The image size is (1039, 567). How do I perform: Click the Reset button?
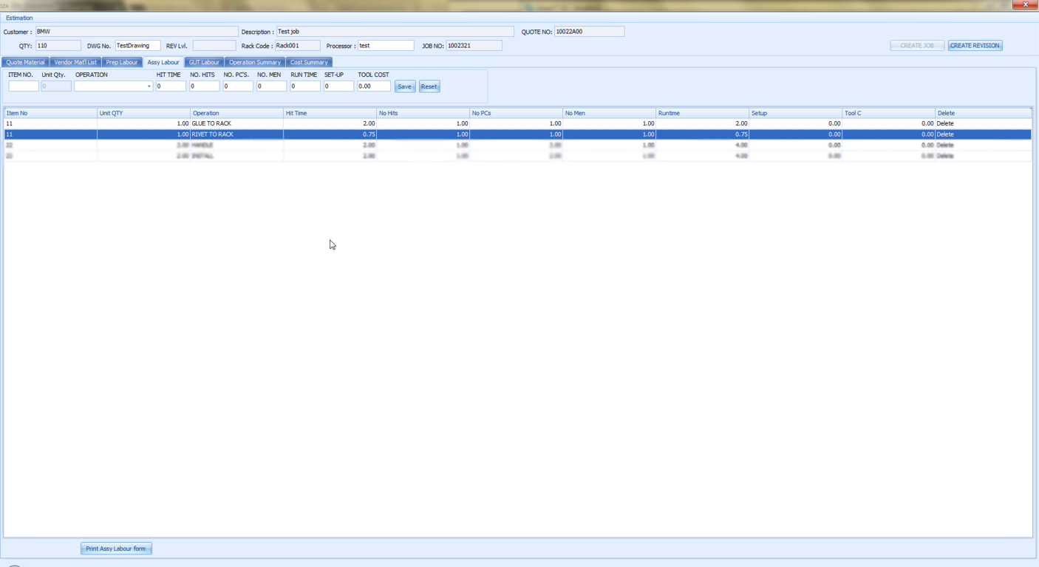(429, 86)
